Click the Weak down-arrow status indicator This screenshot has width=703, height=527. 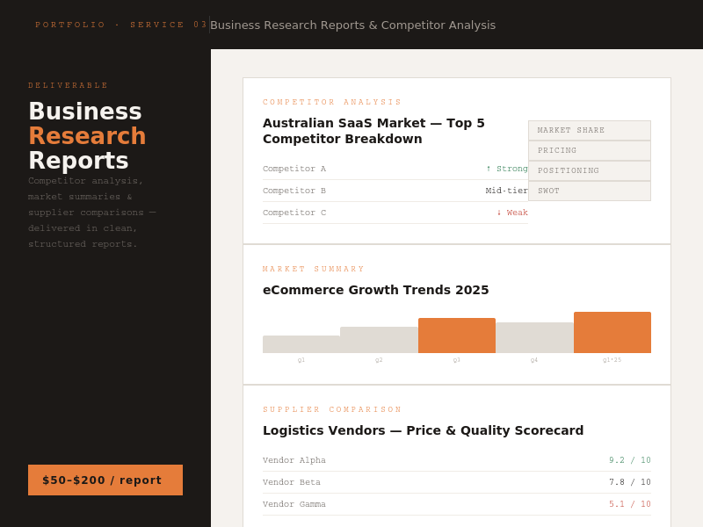point(512,213)
